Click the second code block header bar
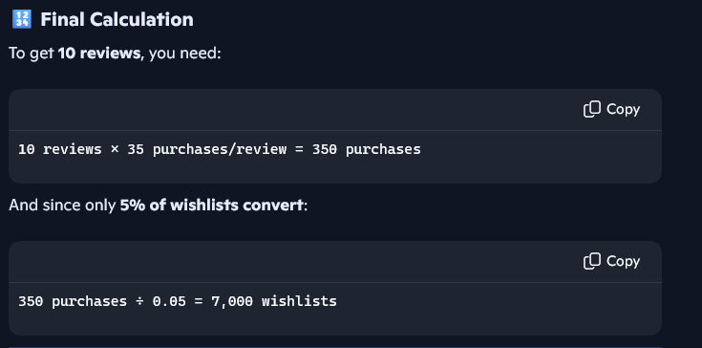The image size is (702, 348). (x=335, y=262)
